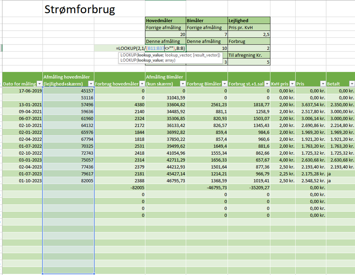The height and width of the screenshot is (275, 355).
Task: Open filter dropdown for Forbrug st.+1.sal
Action: click(x=267, y=84)
